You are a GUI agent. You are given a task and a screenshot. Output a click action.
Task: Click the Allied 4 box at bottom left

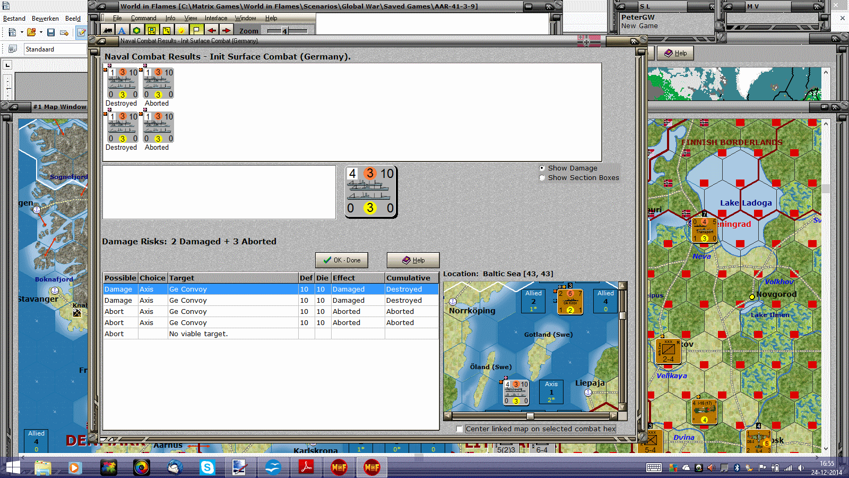tap(36, 441)
